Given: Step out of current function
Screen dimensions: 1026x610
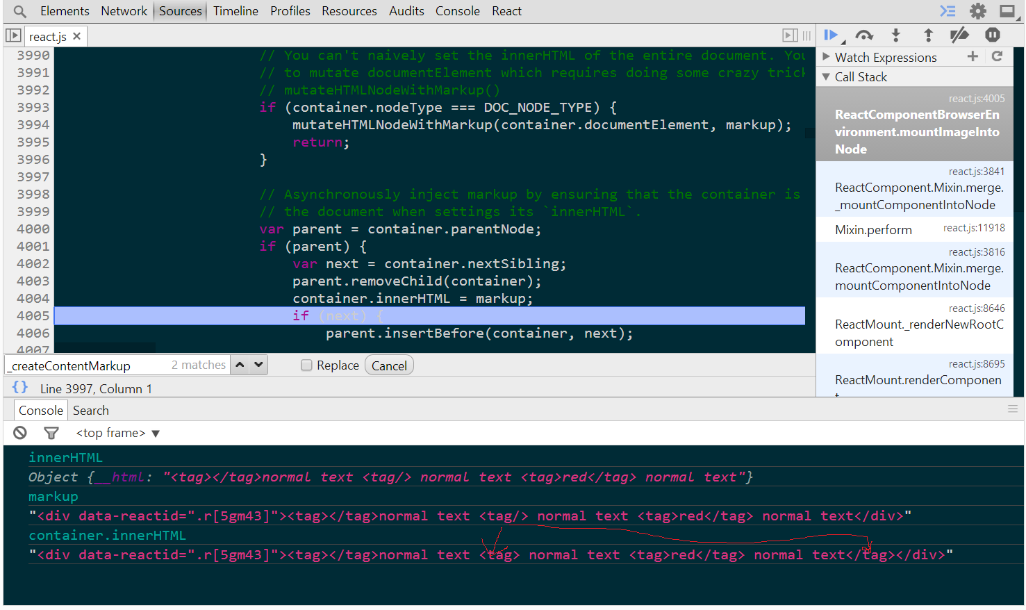Looking at the screenshot, I should coord(928,35).
